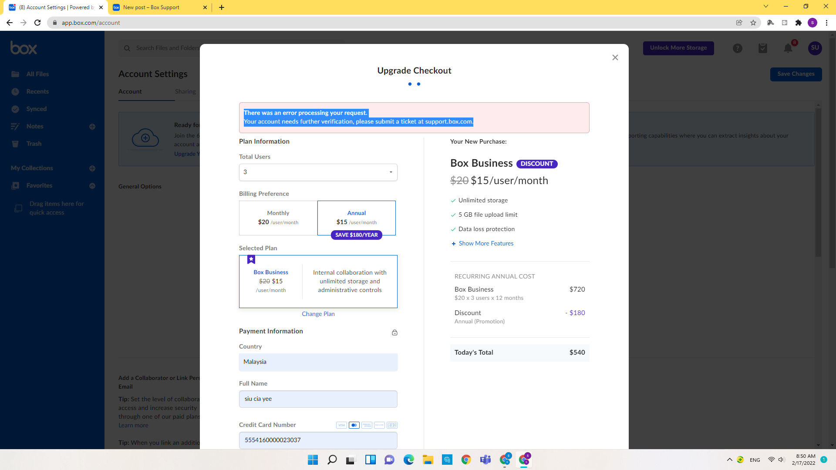The height and width of the screenshot is (470, 836).
Task: Open Notes in sidebar
Action: tap(35, 126)
